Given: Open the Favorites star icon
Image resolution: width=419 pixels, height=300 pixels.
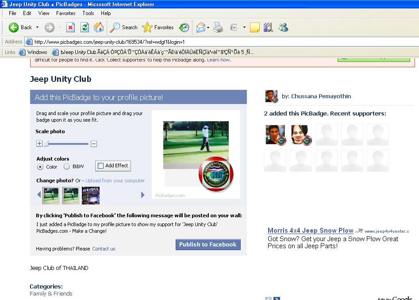Looking at the screenshot, I should 147,27.
